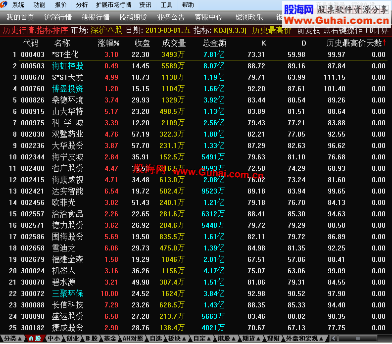Select stock code 002679
392x344 pixels.
pos(33,259)
